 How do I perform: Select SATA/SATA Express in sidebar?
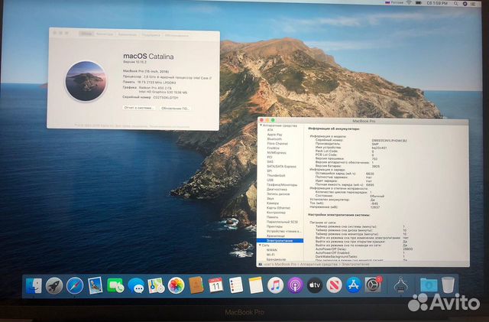(x=281, y=167)
